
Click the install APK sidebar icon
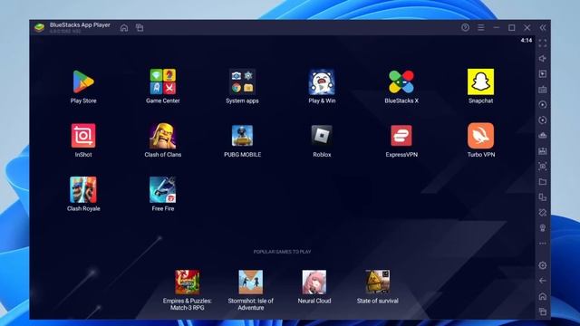(543, 151)
